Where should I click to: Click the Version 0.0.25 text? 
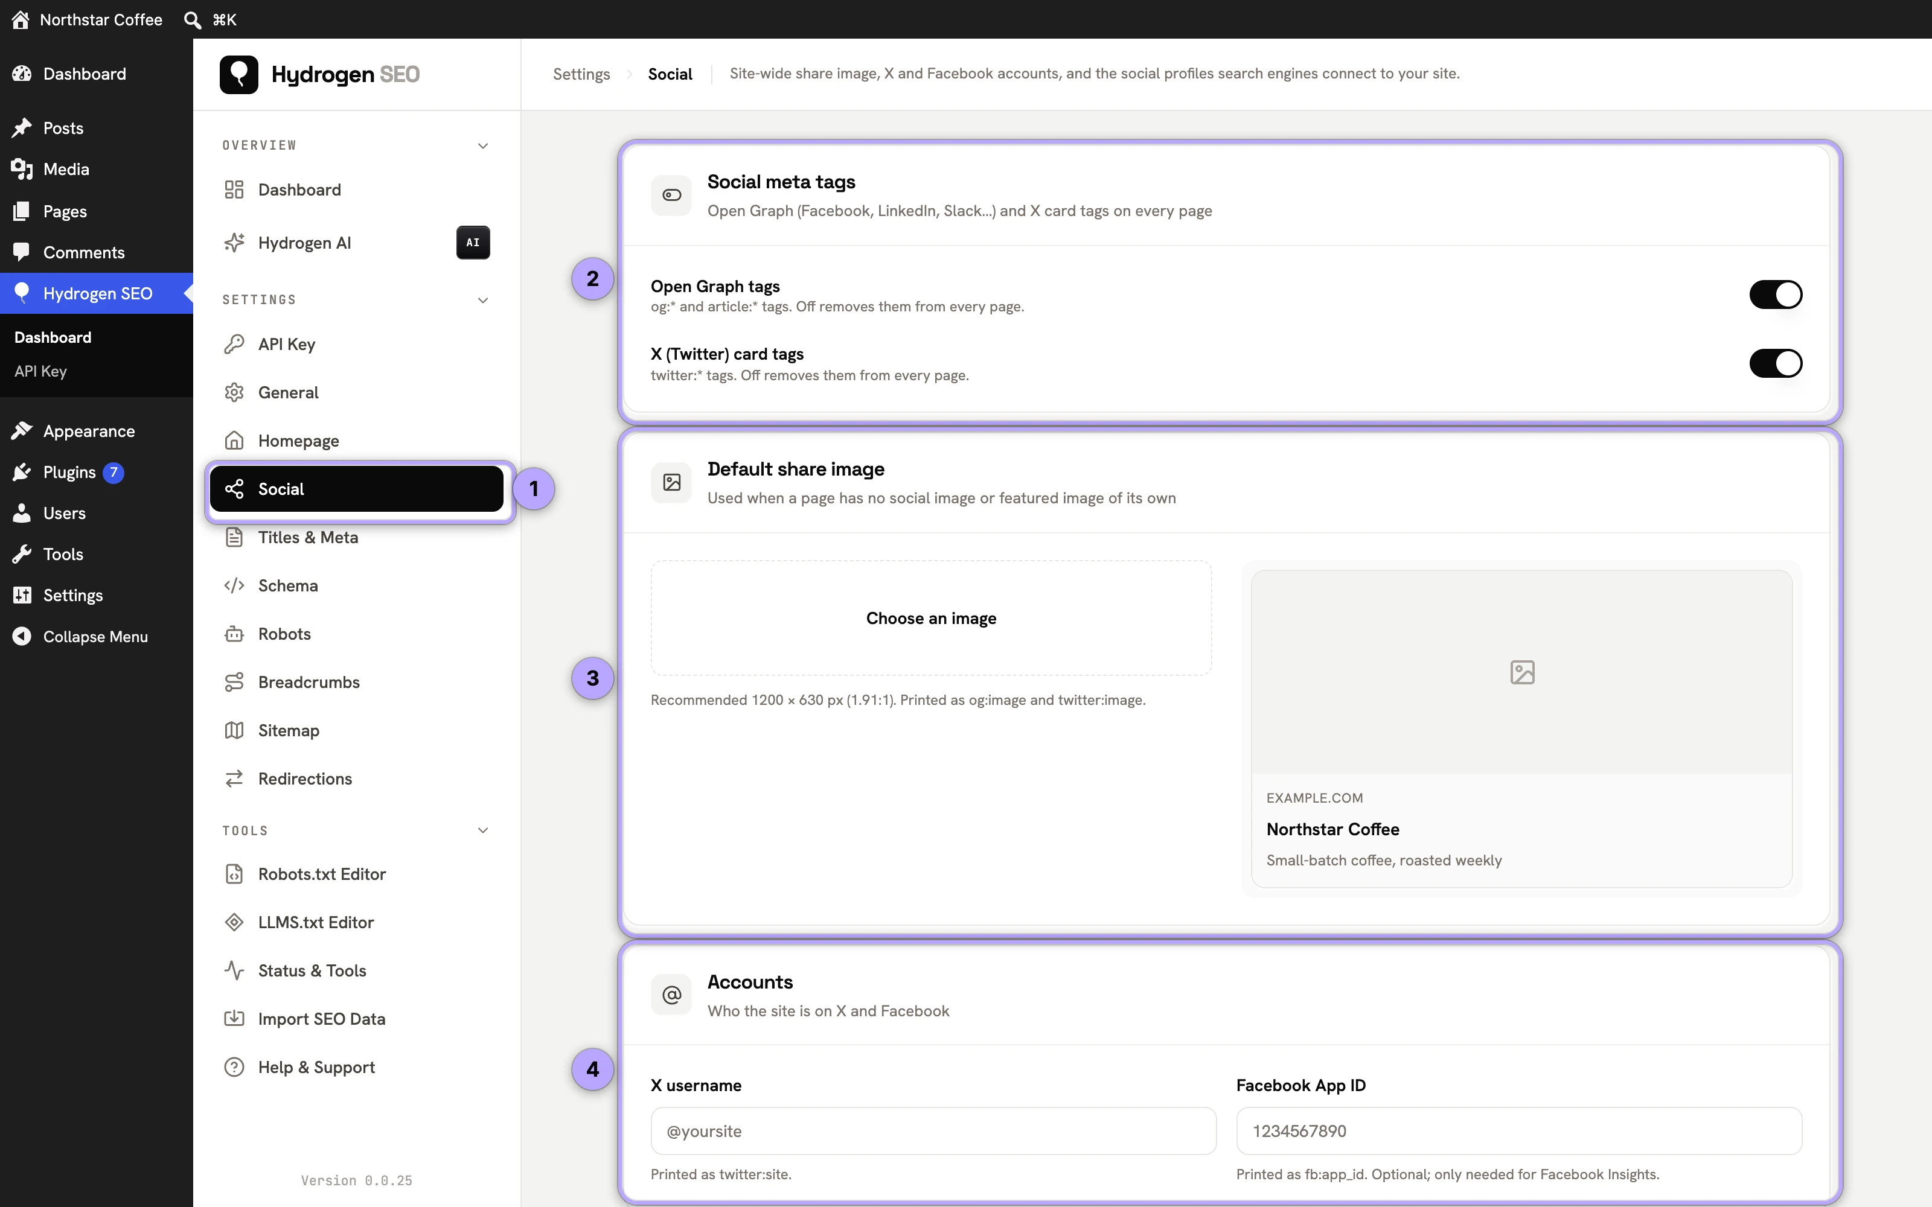(357, 1180)
